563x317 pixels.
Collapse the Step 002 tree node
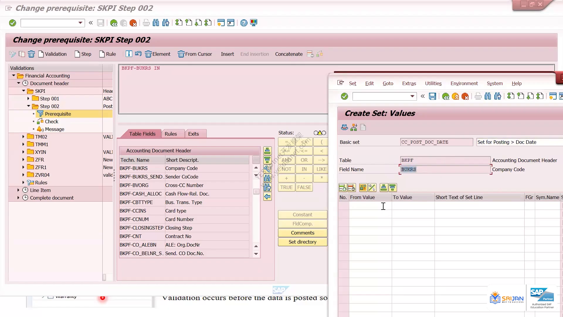[x=28, y=106]
